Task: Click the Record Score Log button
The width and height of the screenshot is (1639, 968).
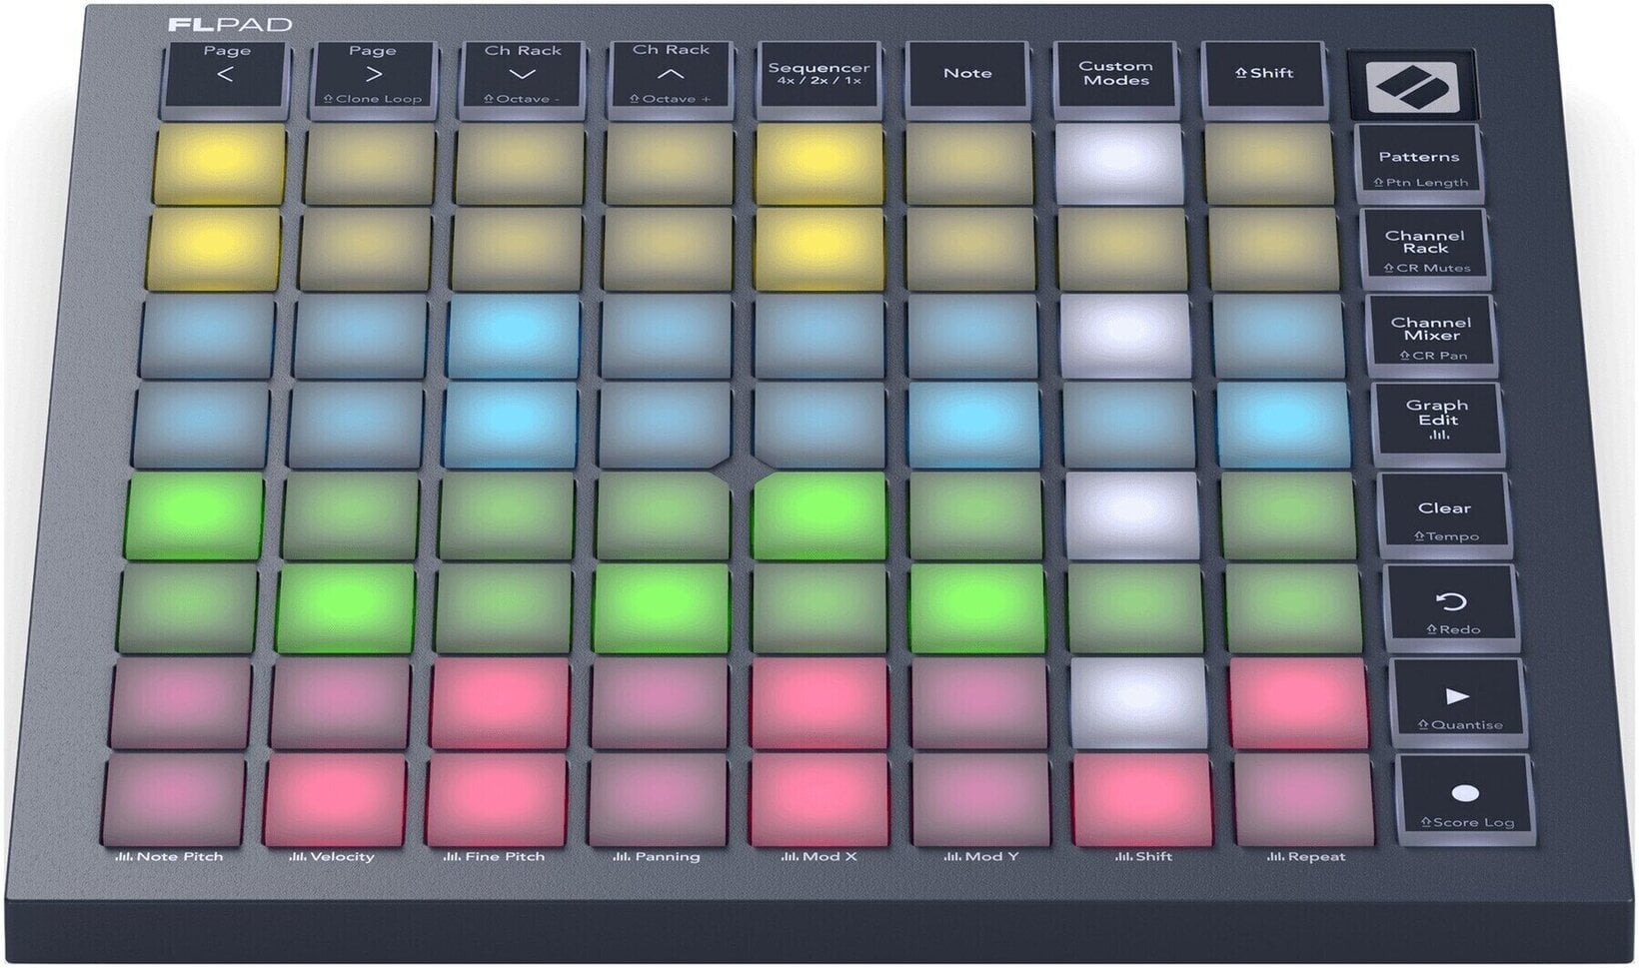Action: coord(1465,802)
